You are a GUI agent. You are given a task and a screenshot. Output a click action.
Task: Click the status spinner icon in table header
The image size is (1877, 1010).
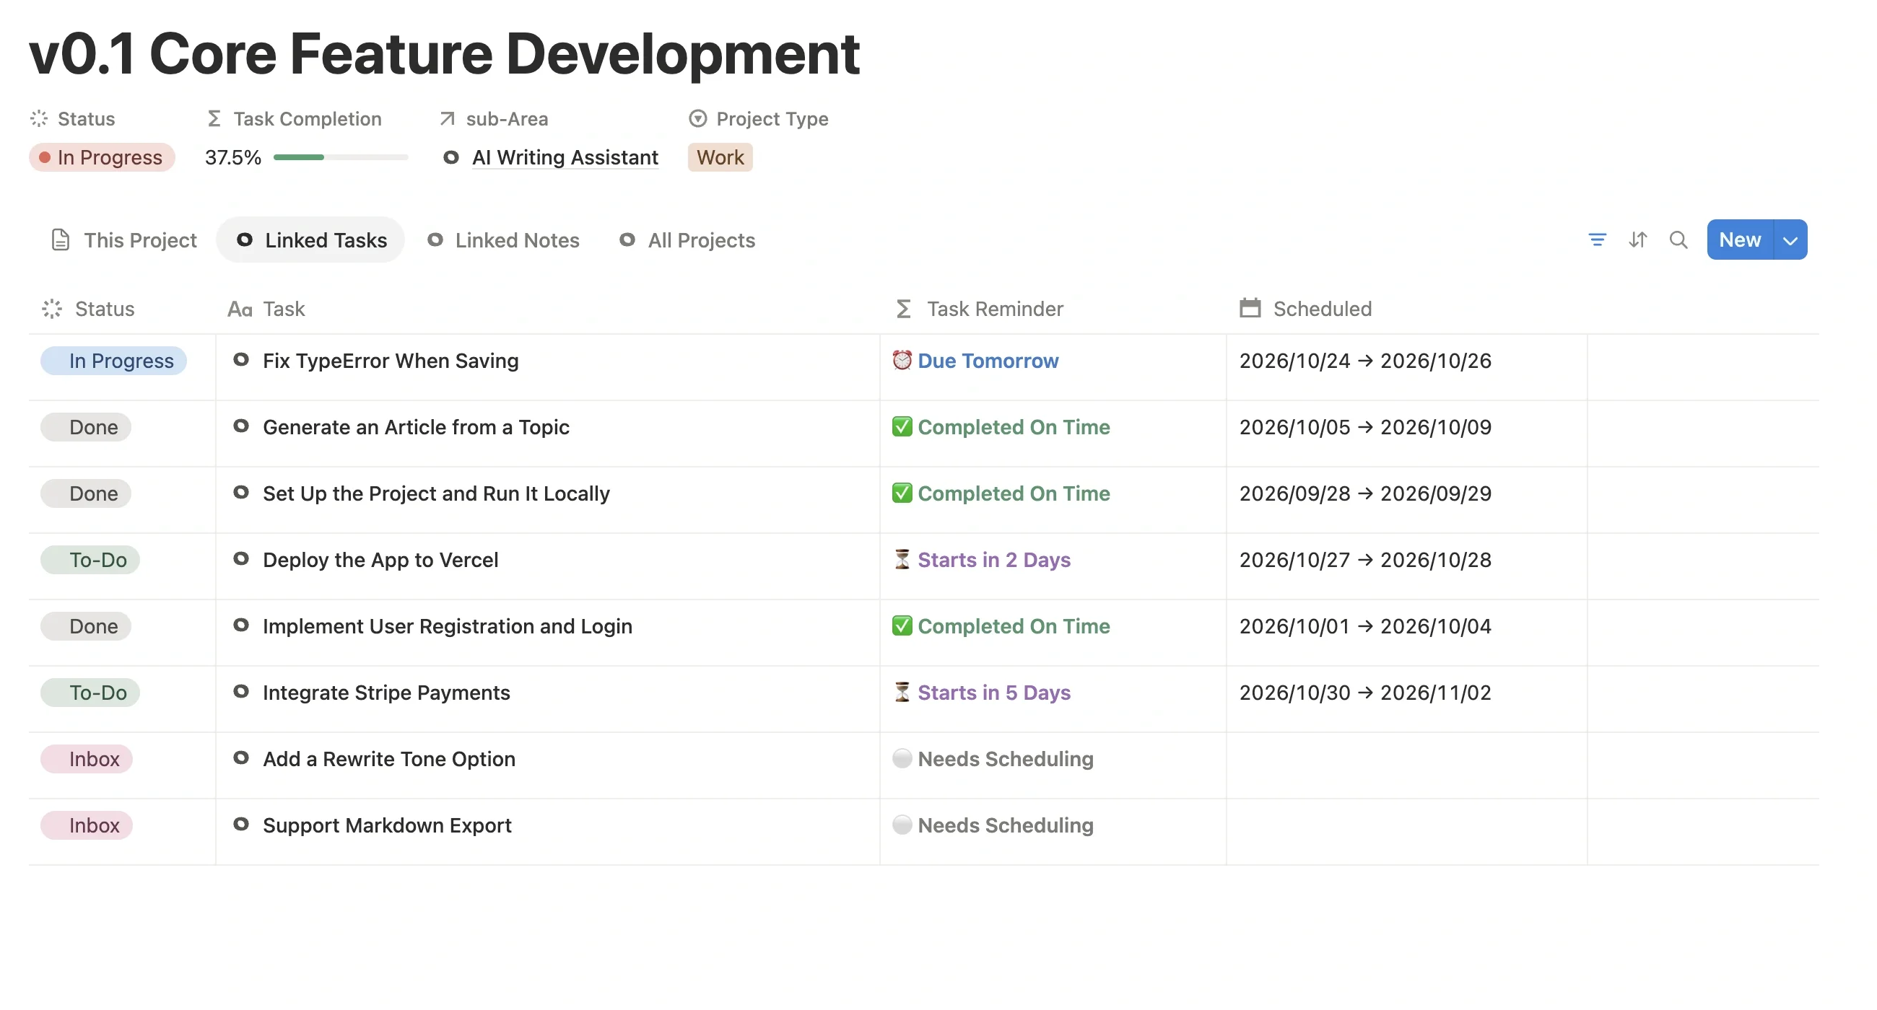pyautogui.click(x=52, y=309)
